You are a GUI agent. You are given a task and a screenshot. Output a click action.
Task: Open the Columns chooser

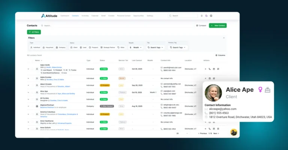click(220, 55)
